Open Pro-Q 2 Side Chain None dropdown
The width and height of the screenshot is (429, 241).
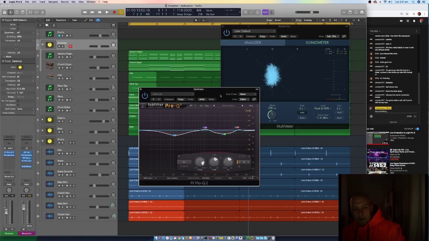pyautogui.click(x=247, y=94)
